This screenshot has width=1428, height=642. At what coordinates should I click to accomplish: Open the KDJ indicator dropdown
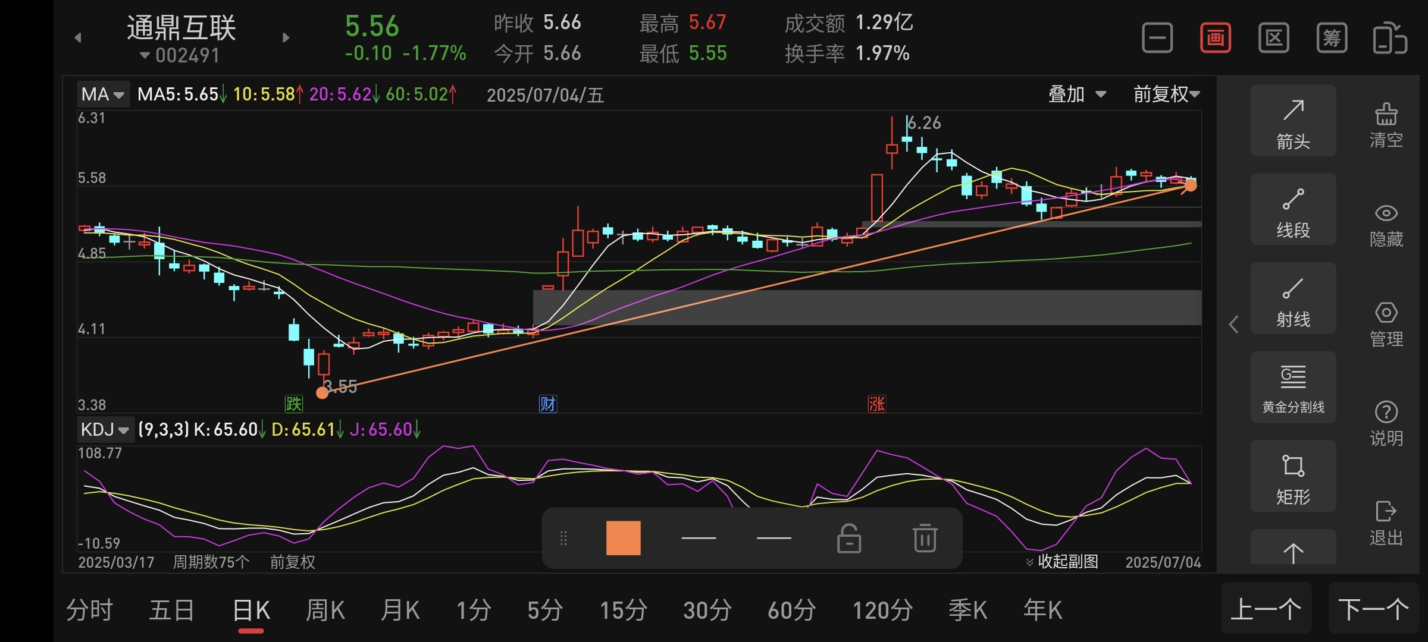(105, 429)
